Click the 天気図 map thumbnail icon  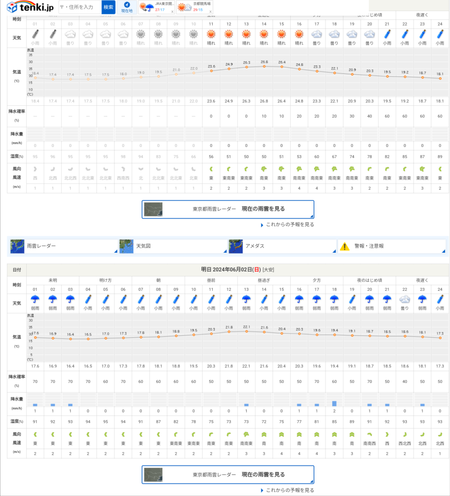pos(126,246)
